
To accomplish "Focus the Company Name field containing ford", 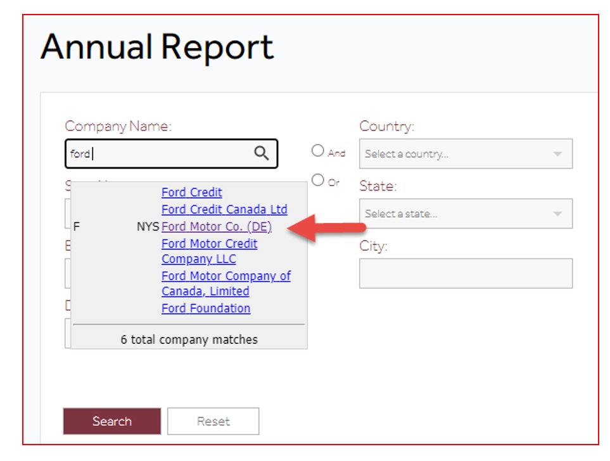I will click(171, 154).
